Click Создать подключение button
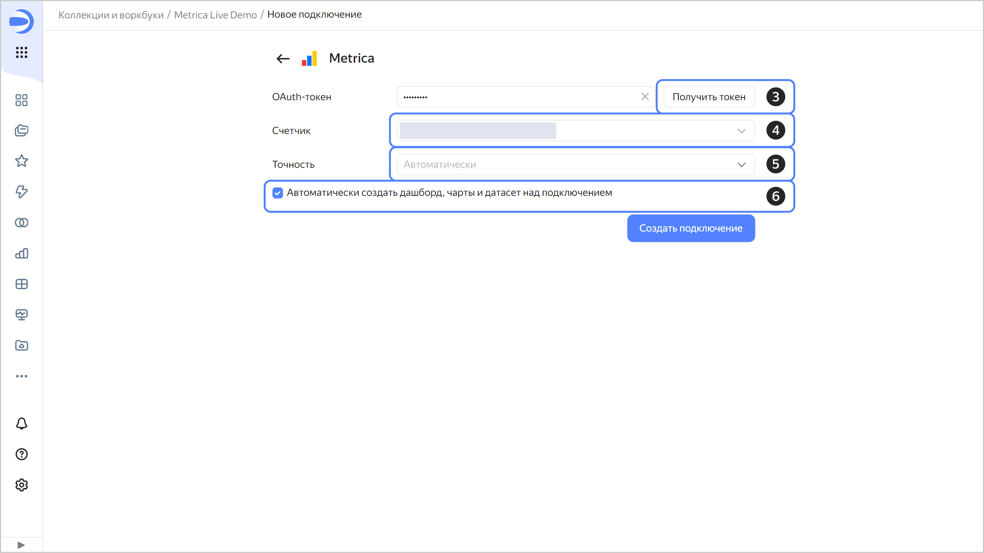 tap(691, 228)
